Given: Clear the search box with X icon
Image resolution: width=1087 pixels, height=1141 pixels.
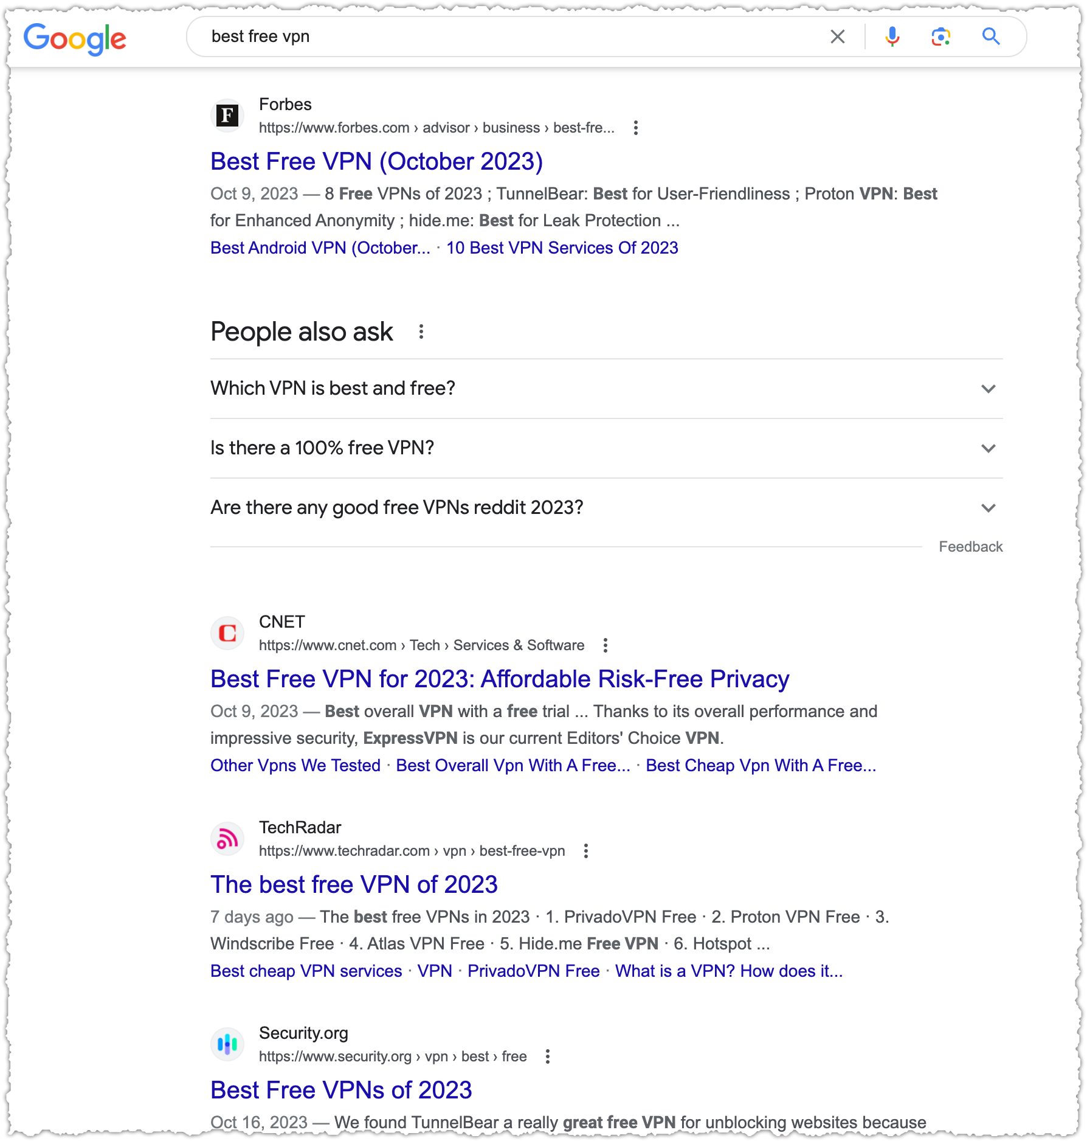Looking at the screenshot, I should point(837,36).
